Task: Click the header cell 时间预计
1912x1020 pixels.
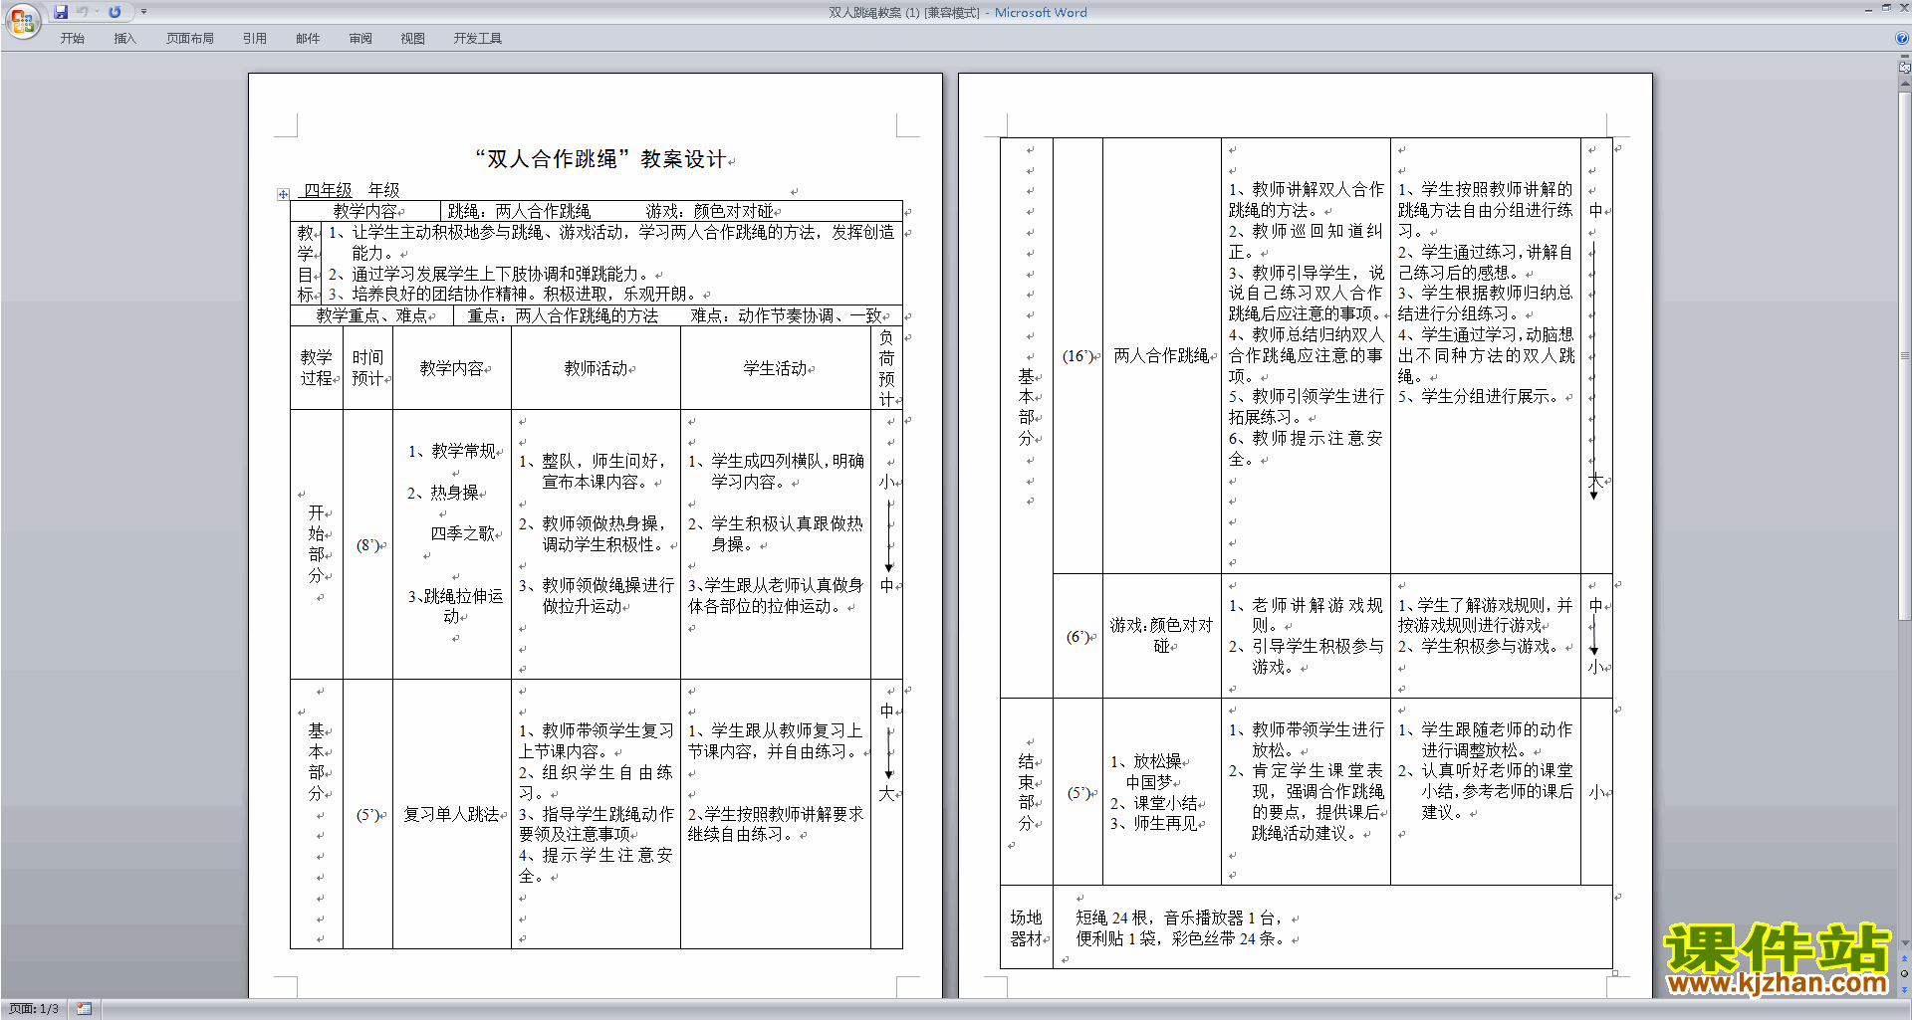Action: [368, 367]
